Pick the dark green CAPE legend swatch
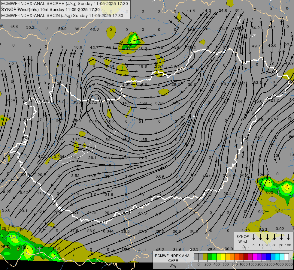 pyautogui.click(x=210, y=256)
